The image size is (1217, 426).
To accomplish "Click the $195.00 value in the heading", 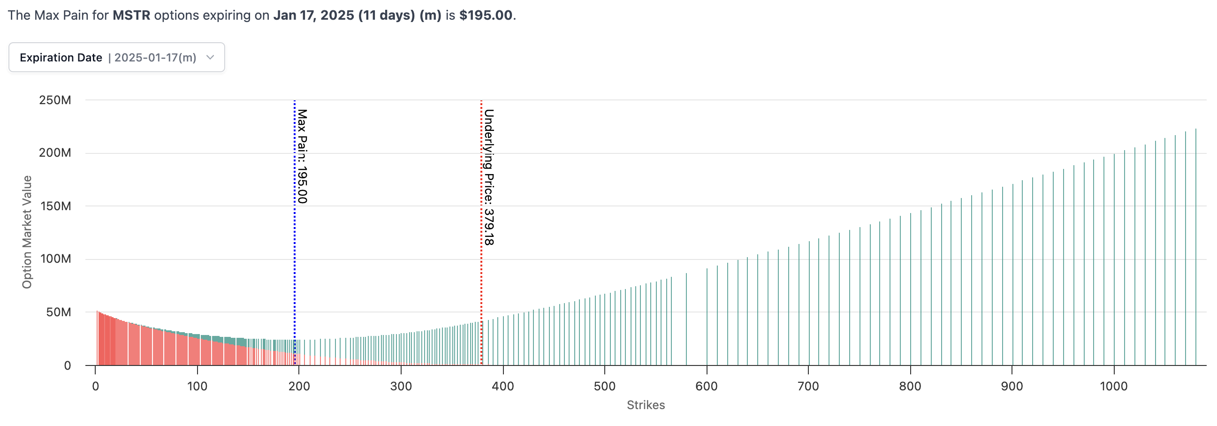I will (486, 15).
